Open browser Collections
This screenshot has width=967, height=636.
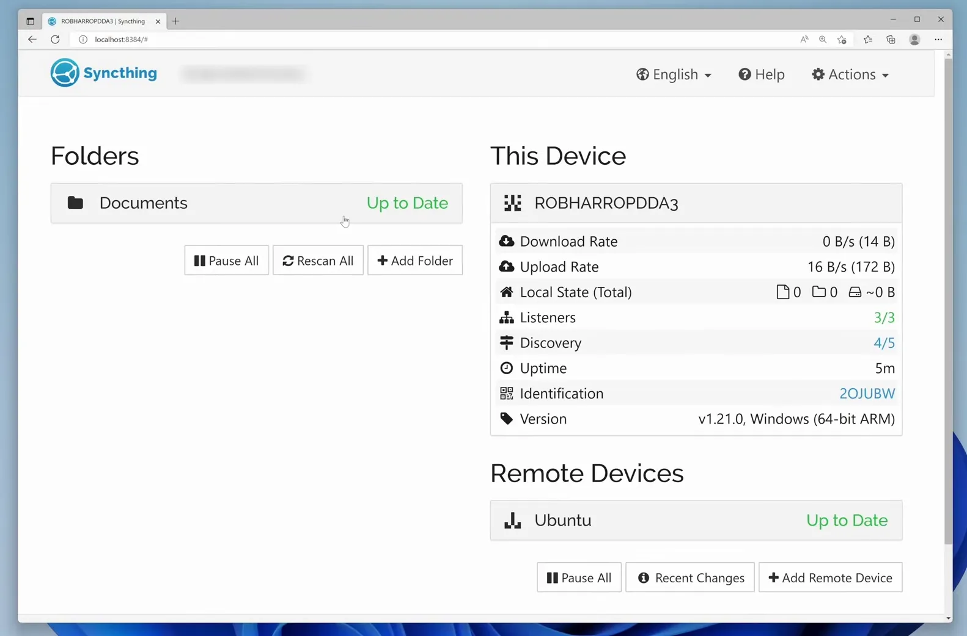pyautogui.click(x=891, y=39)
